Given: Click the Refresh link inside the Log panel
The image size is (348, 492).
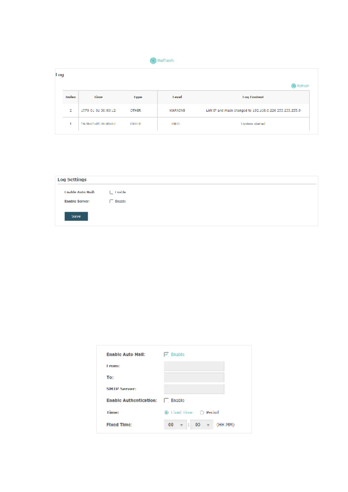Looking at the screenshot, I should [x=300, y=86].
